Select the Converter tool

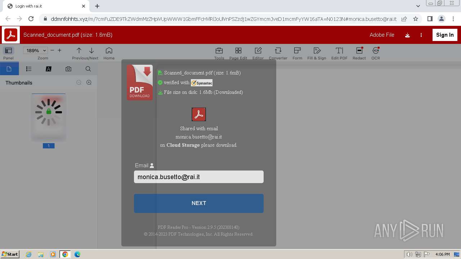click(x=278, y=50)
